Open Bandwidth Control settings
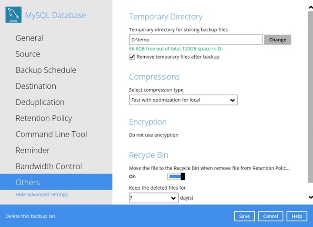This screenshot has width=313, height=227. pos(49,167)
